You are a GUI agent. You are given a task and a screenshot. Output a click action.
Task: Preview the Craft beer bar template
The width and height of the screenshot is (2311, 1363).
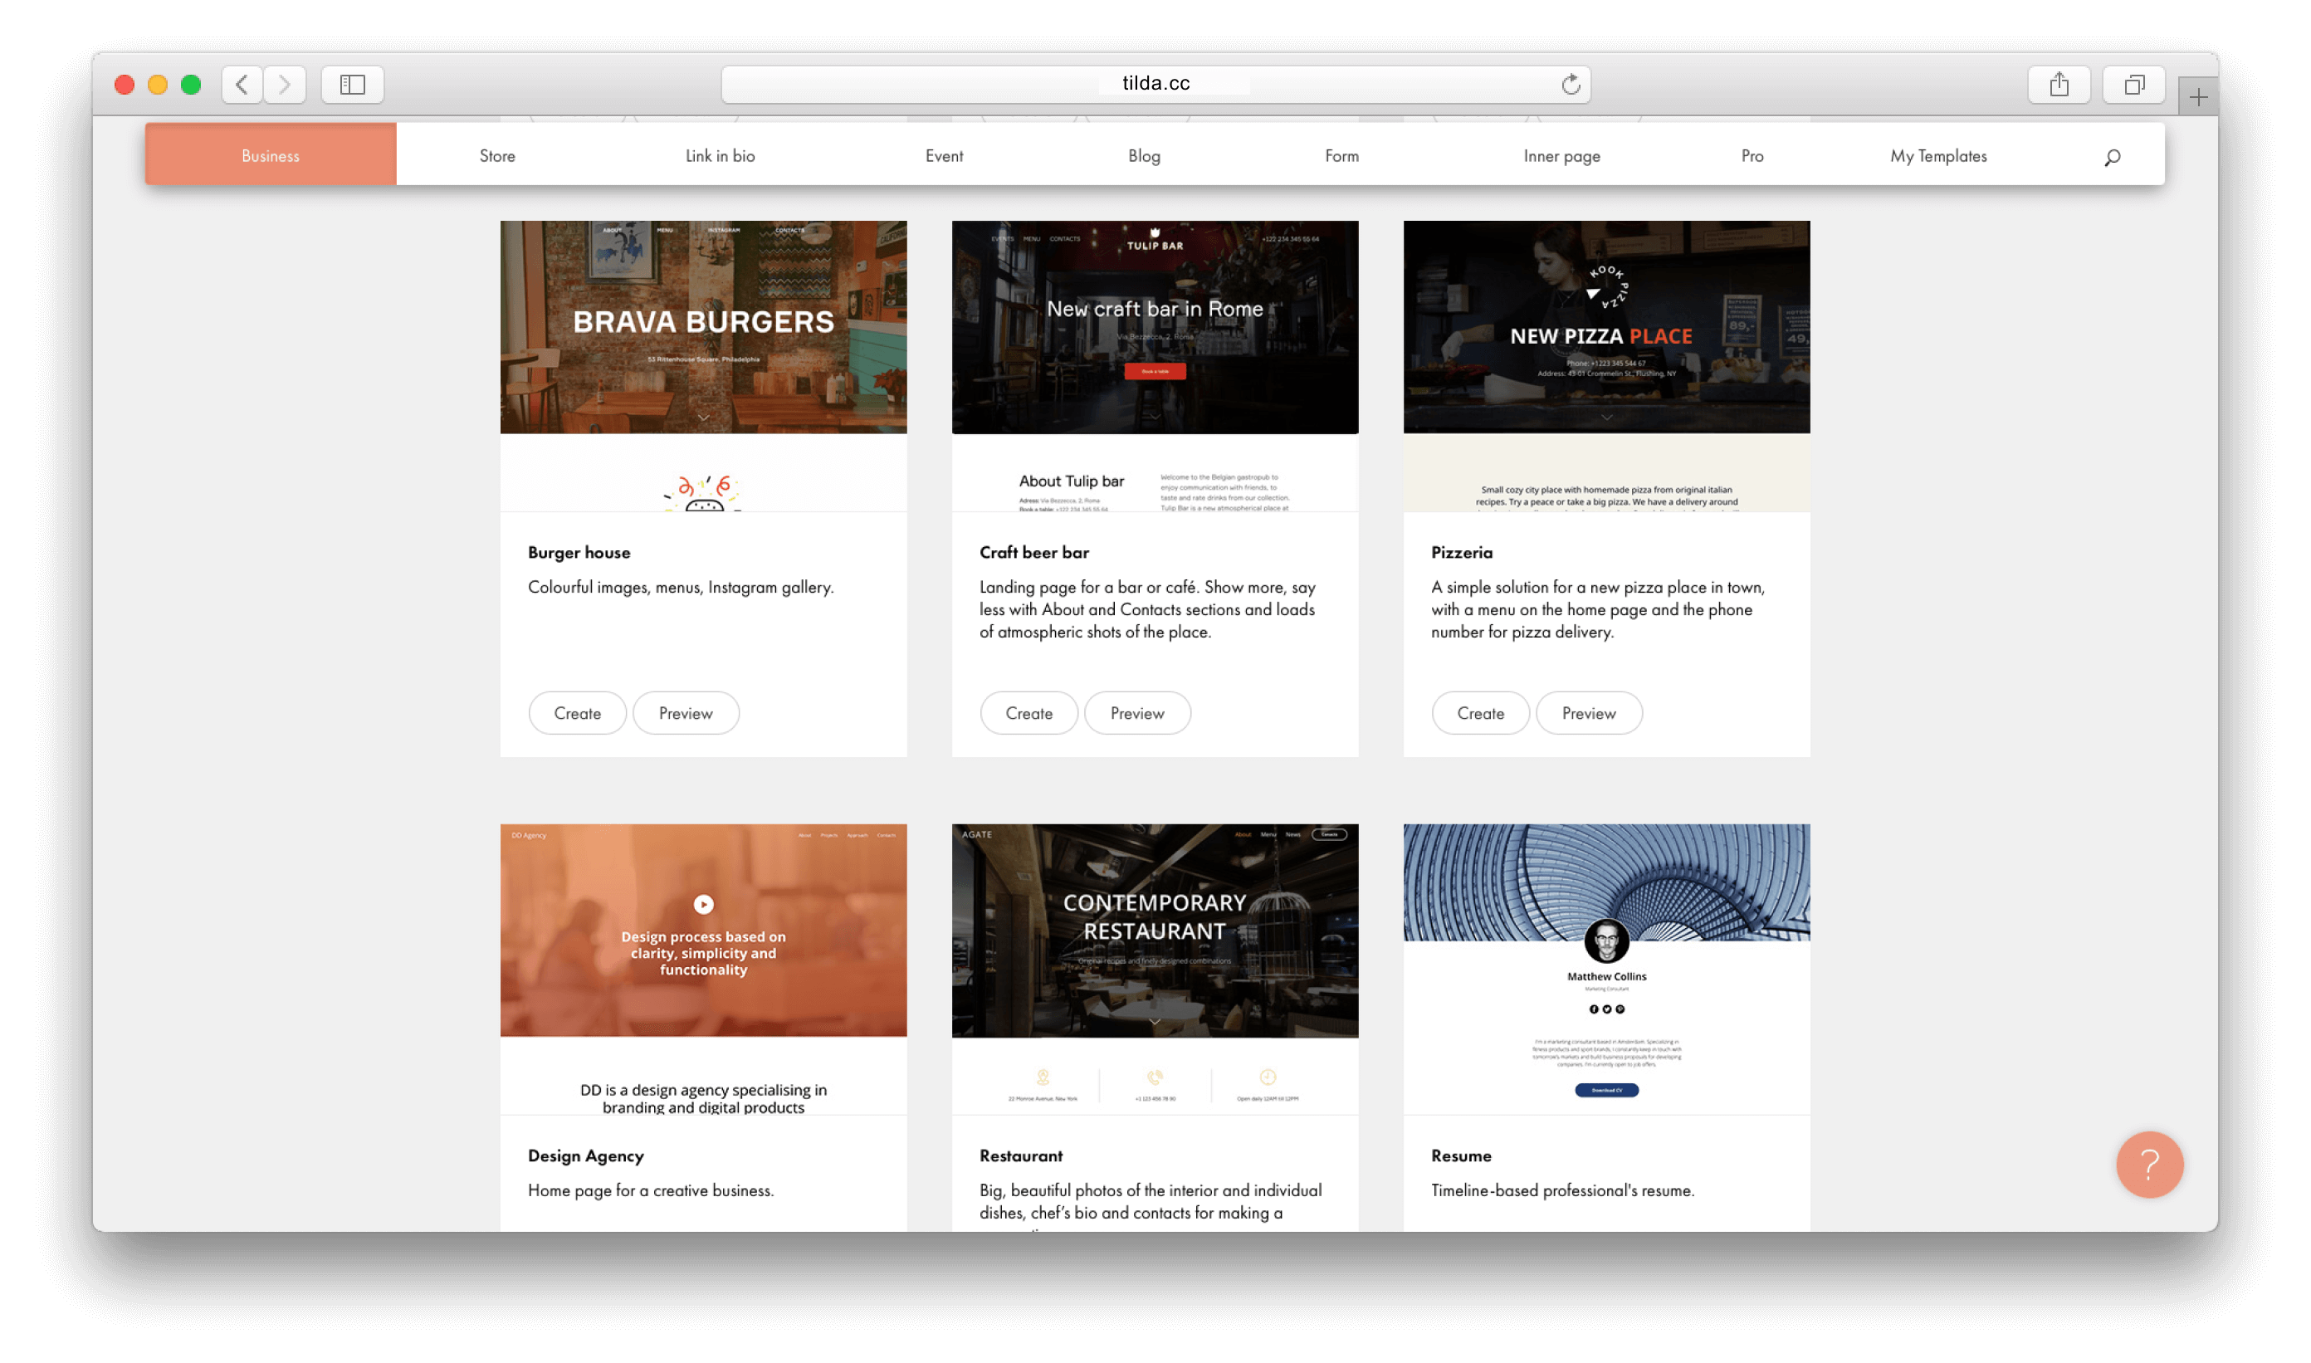coord(1137,713)
